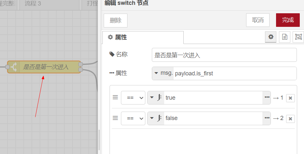Open the msg. property type dropdown
The width and height of the screenshot is (304, 154).
(x=163, y=73)
